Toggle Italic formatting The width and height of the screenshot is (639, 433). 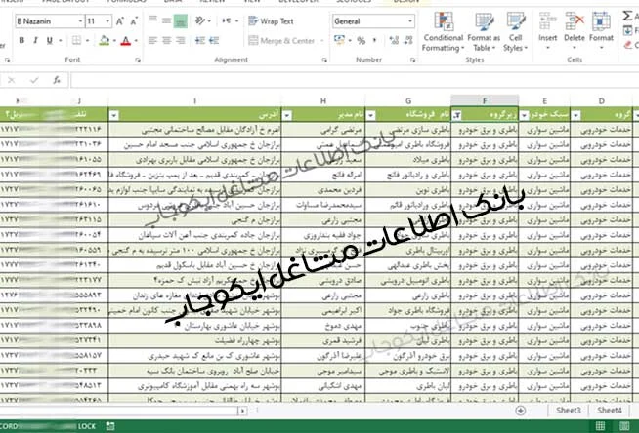[x=35, y=40]
